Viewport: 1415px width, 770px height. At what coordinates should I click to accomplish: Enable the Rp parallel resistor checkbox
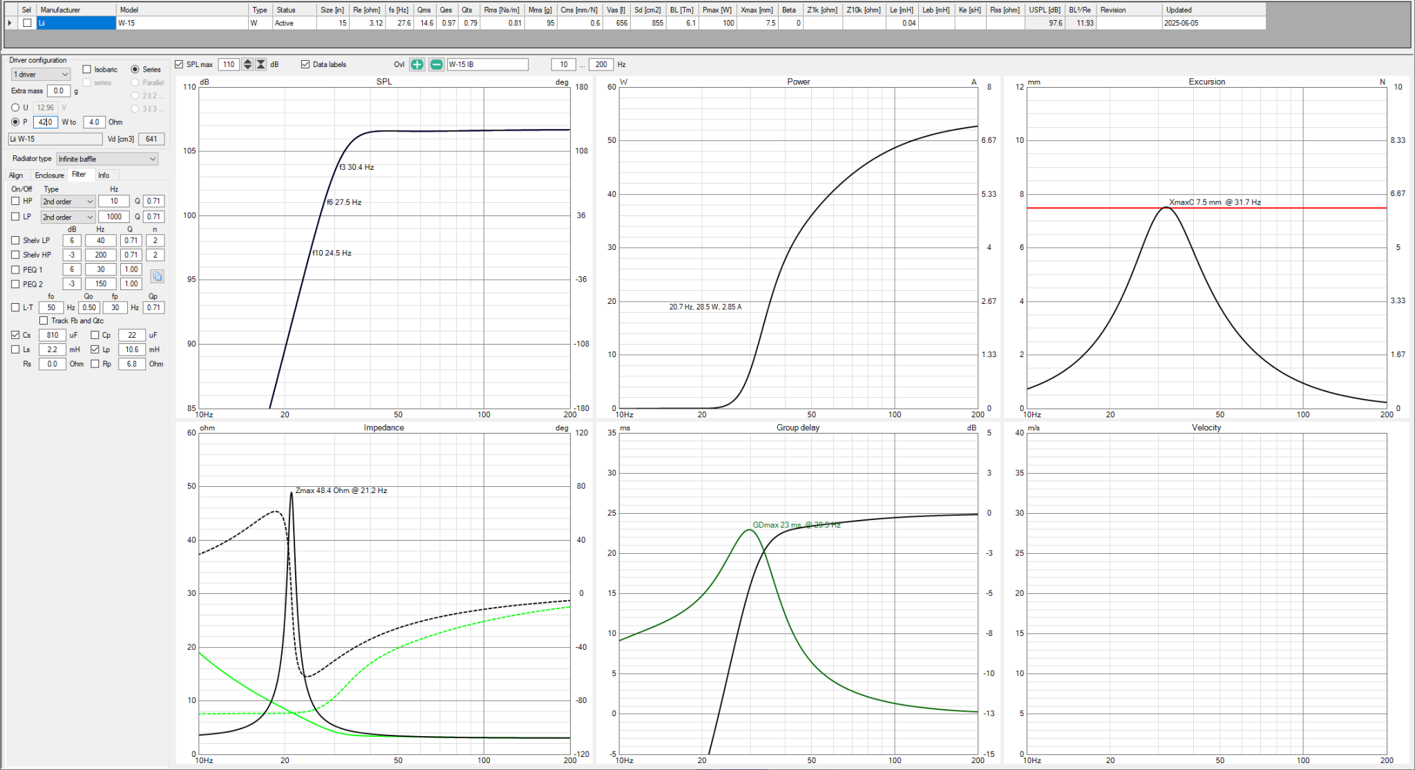point(95,364)
